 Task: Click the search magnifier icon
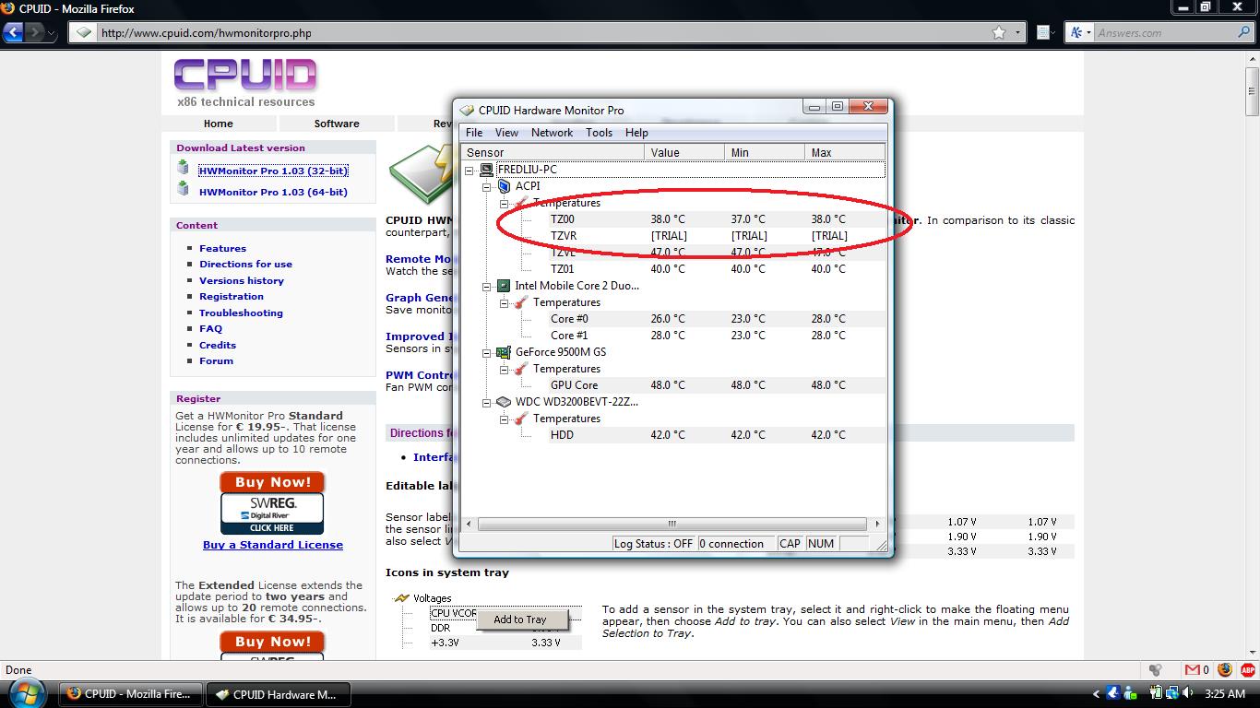pyautogui.click(x=1244, y=32)
